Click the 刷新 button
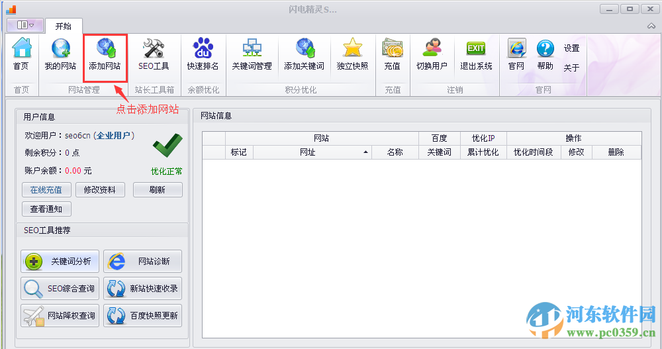 (x=158, y=189)
